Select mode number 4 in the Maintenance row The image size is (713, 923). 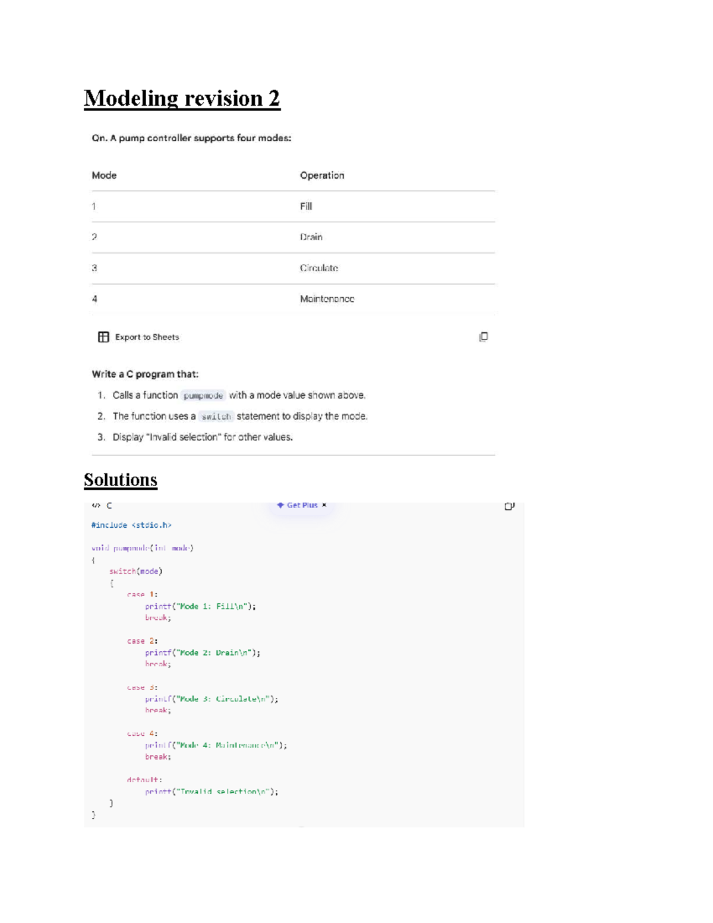click(94, 299)
